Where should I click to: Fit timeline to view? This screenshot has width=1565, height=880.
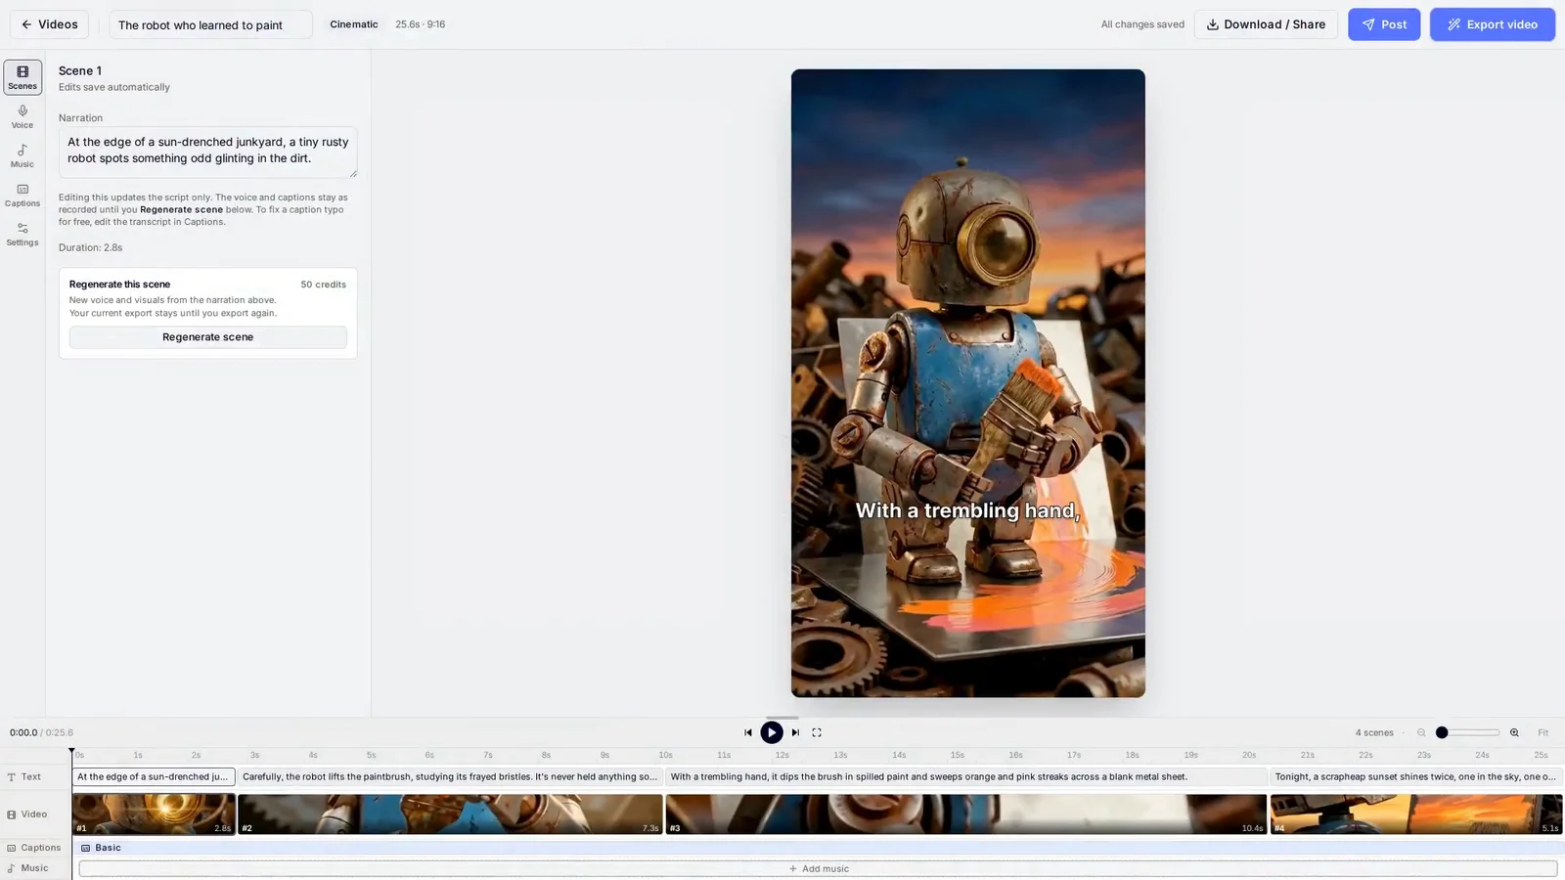1543,732
